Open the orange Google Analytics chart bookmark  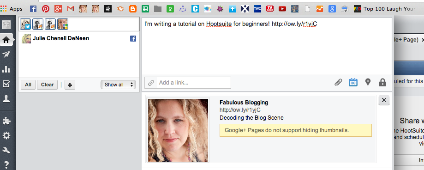pyautogui.click(x=320, y=9)
